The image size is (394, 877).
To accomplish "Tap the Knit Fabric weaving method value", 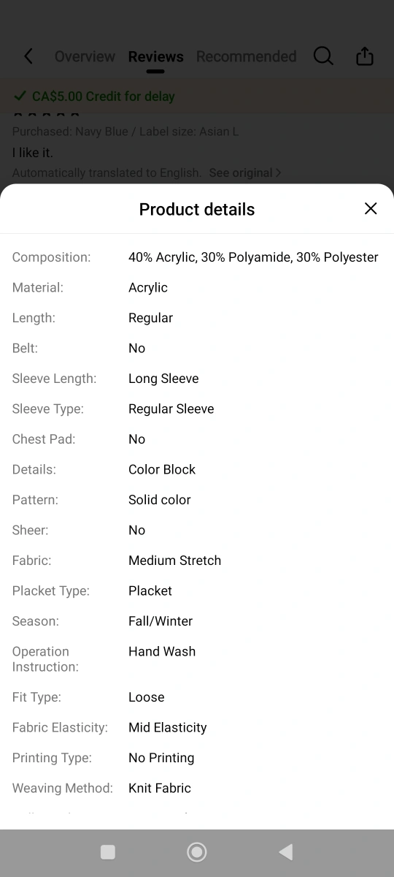I will [160, 788].
